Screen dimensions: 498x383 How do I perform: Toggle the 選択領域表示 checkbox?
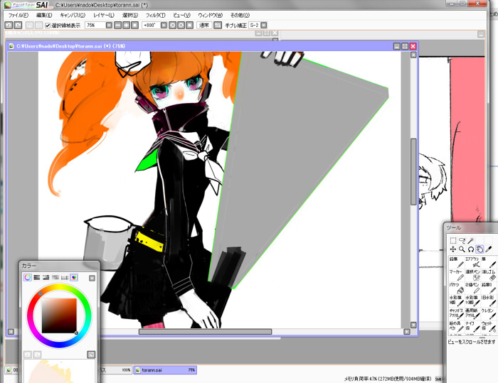[x=48, y=26]
